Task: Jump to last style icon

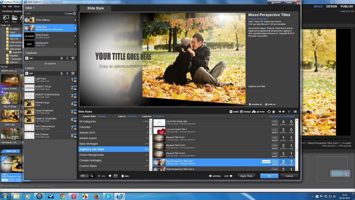Action: click(x=283, y=112)
